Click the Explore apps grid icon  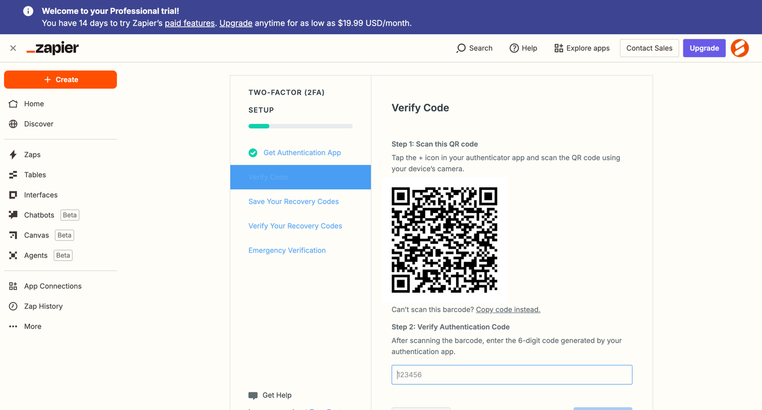coord(558,48)
